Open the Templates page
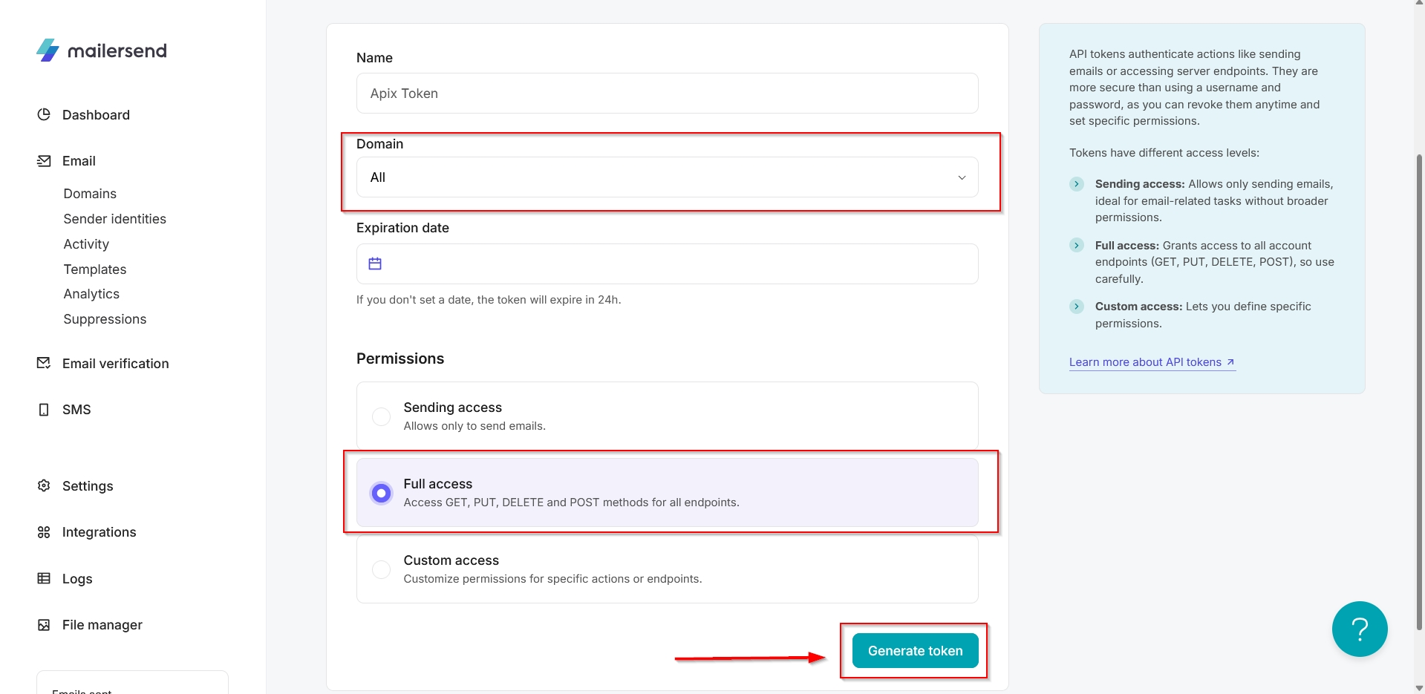 [x=95, y=269]
